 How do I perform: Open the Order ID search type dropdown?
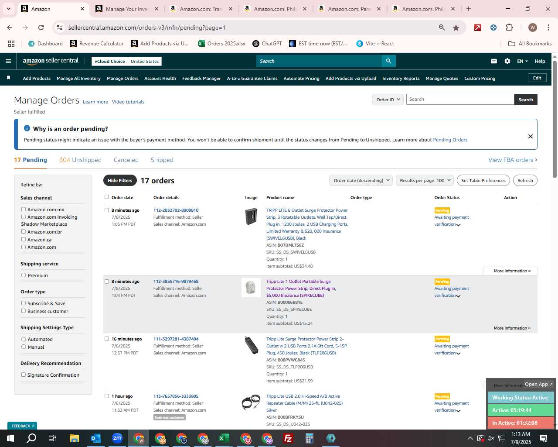coord(388,100)
